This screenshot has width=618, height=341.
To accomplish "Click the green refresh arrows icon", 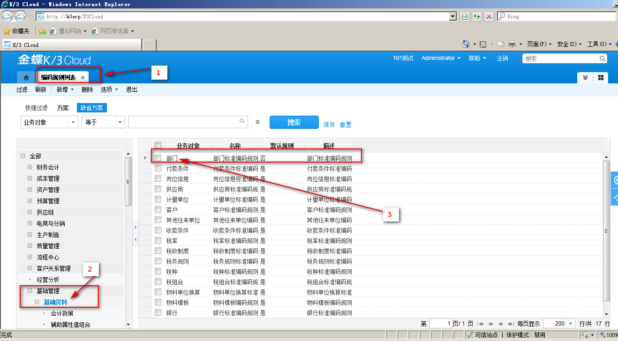I will point(477,16).
